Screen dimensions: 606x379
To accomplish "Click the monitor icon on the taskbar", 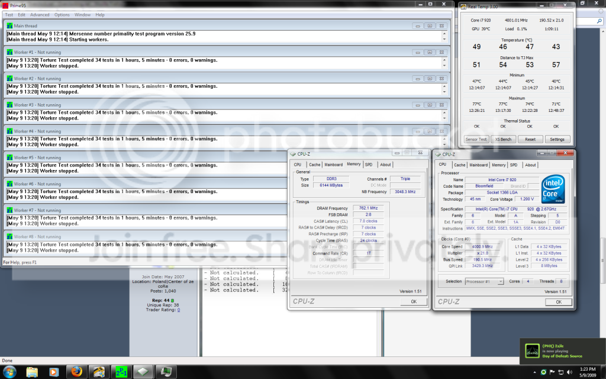I will point(166,372).
